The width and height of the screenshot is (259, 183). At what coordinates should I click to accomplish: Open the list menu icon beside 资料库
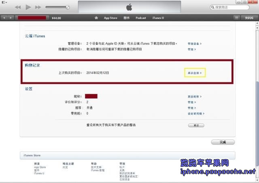[236, 18]
